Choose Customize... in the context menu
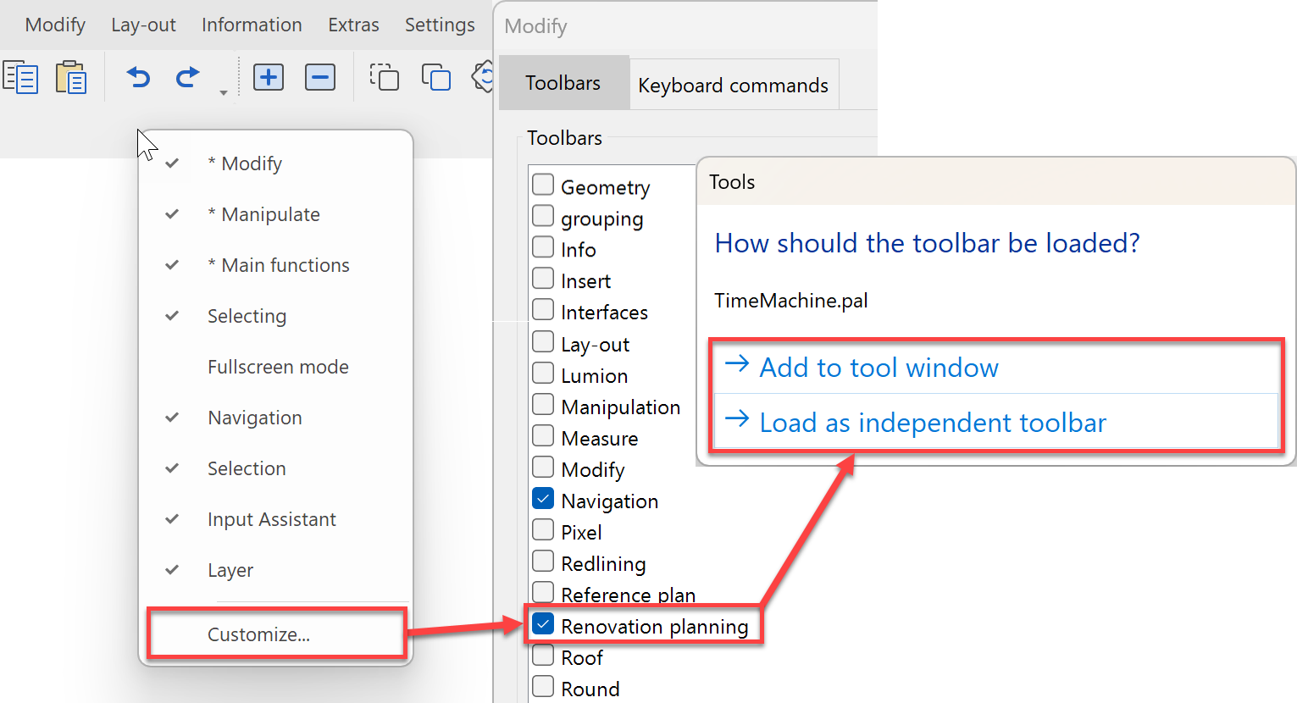1297x703 pixels. (x=259, y=634)
